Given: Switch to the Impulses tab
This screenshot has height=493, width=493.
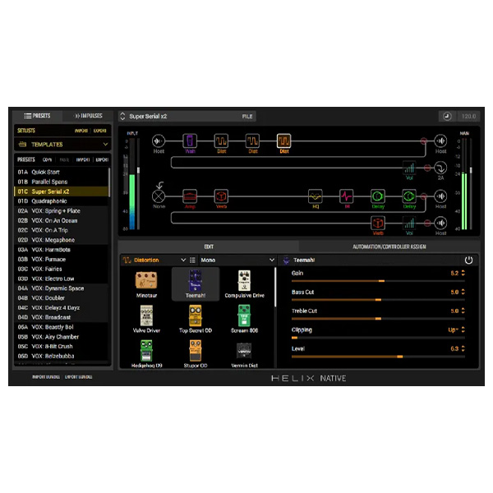Looking at the screenshot, I should [88, 116].
